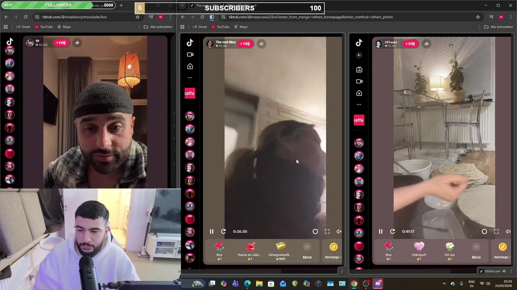Viewport: 517px width, 290px height.
Task: Open Chrome menu in right browser window
Action: point(511,17)
